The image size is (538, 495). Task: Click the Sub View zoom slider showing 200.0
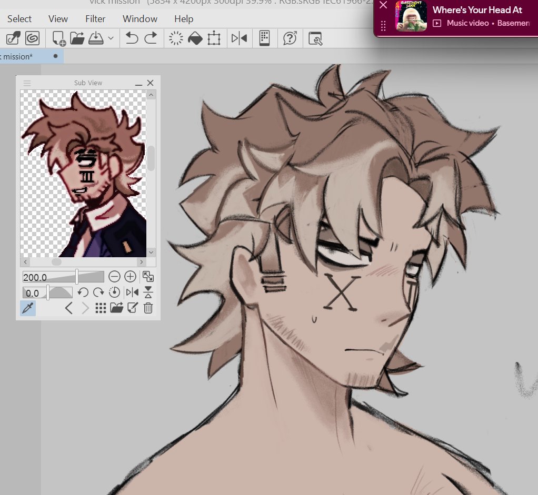[x=63, y=277]
